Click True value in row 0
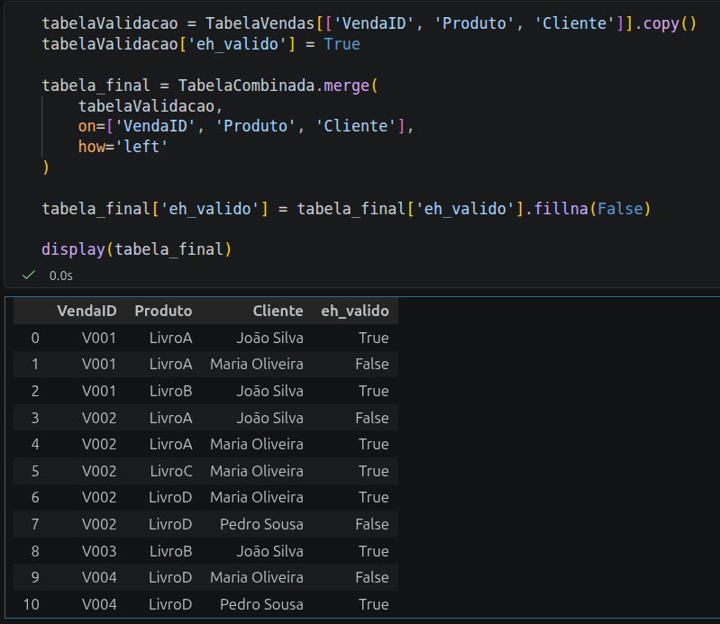The height and width of the screenshot is (624, 720). point(374,339)
